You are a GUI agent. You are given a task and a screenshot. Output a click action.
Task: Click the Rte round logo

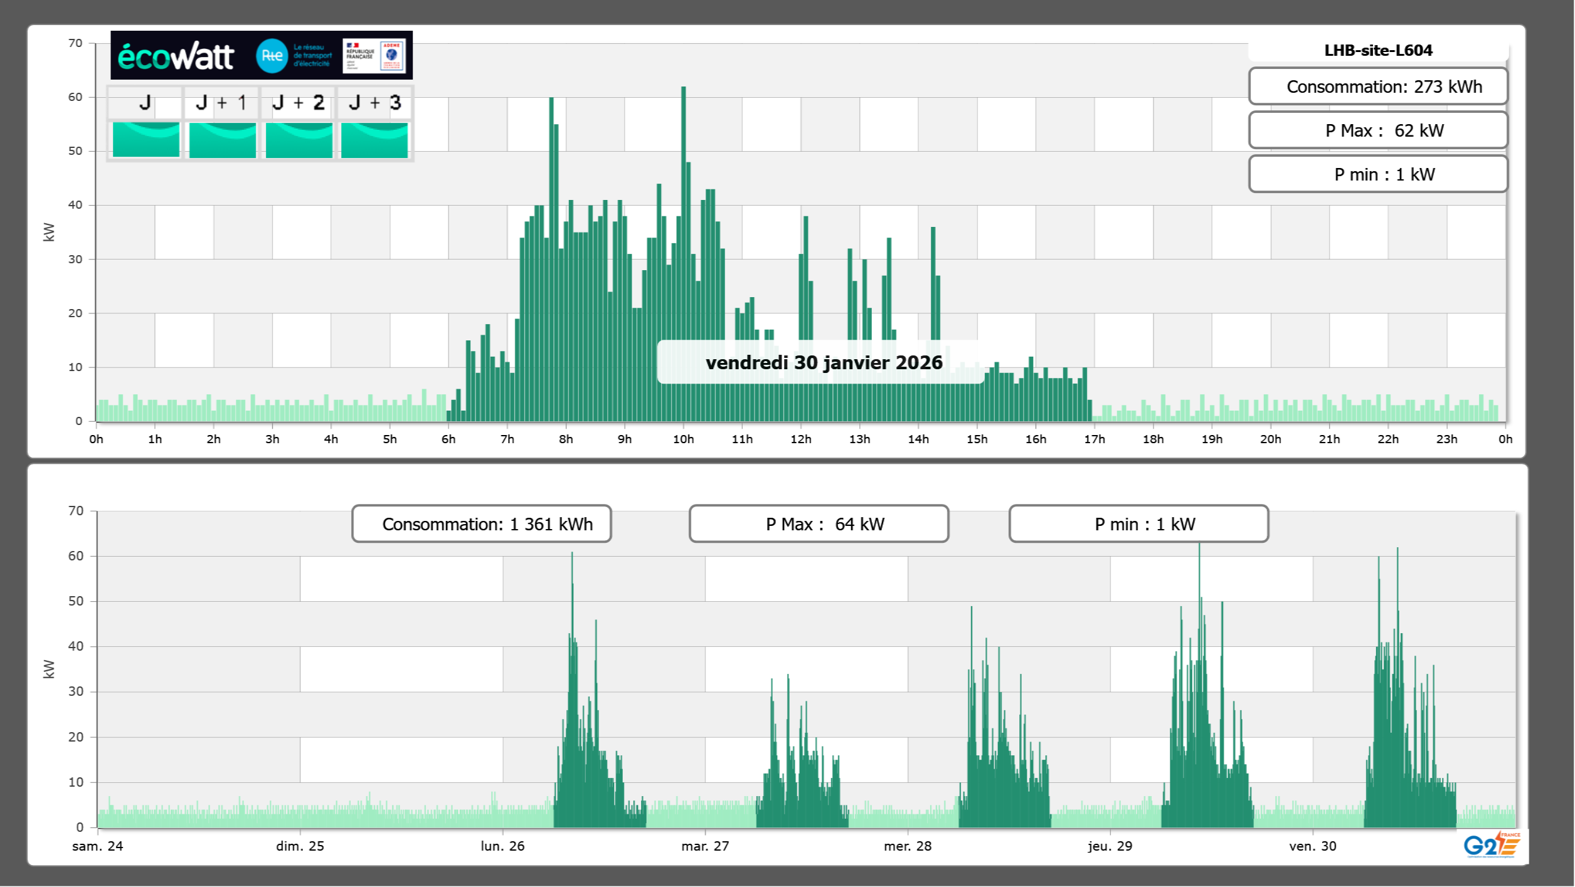[272, 56]
